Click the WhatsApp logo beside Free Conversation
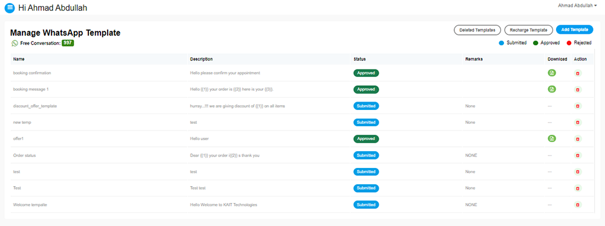605x226 pixels. pyautogui.click(x=15, y=43)
